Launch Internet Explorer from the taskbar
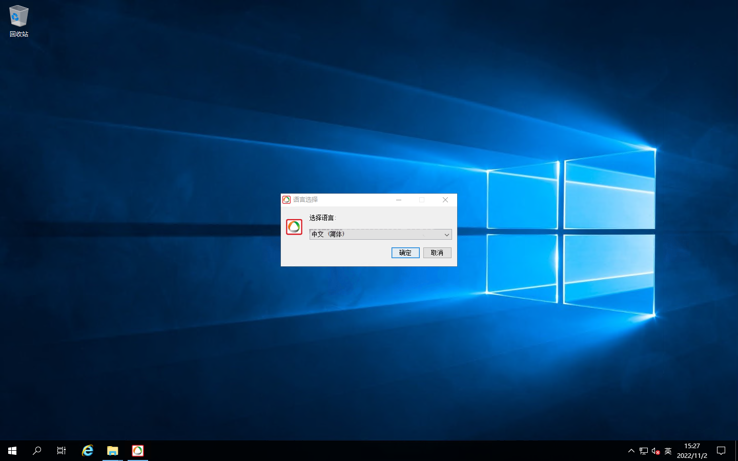Viewport: 738px width, 461px height. [88, 451]
